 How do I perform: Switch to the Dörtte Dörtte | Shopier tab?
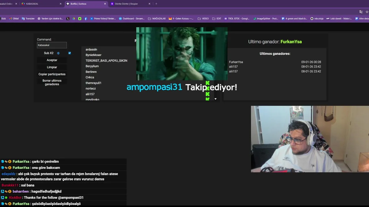point(131,4)
